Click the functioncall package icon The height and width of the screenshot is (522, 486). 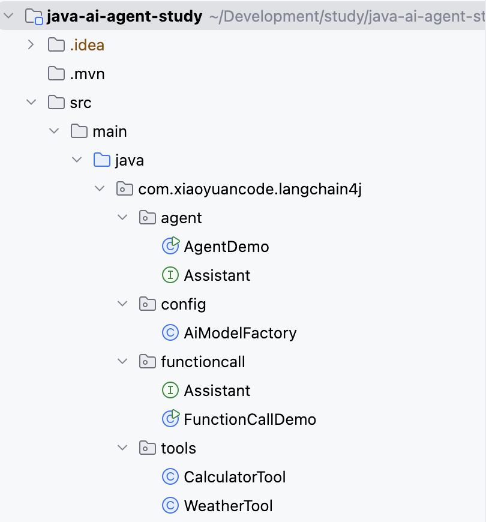[x=148, y=361]
